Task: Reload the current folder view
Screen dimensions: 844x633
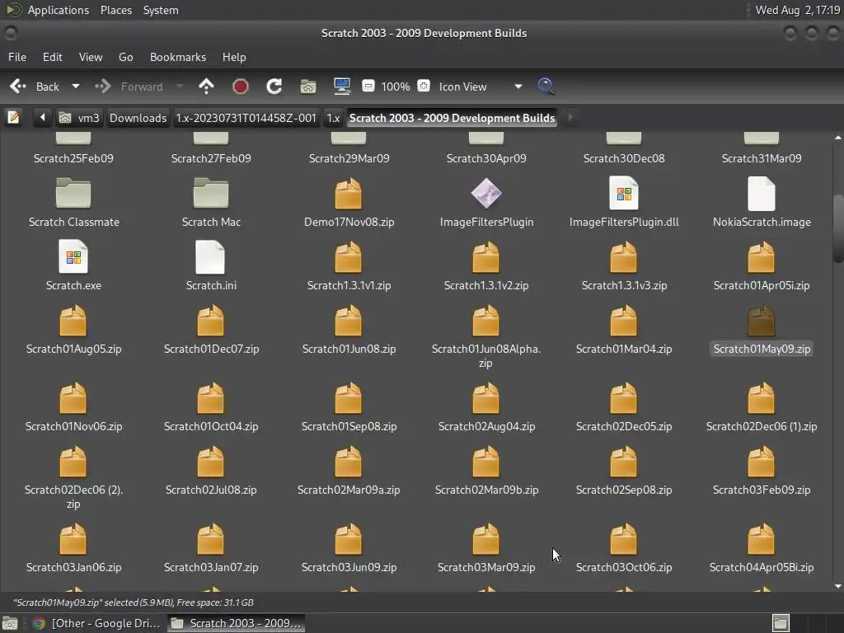Action: (x=274, y=86)
